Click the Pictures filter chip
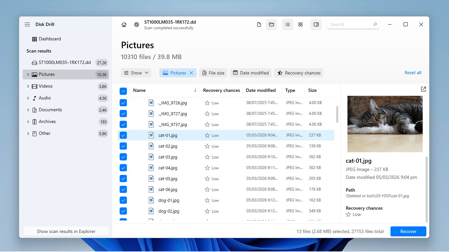This screenshot has width=449, height=252. coord(178,73)
